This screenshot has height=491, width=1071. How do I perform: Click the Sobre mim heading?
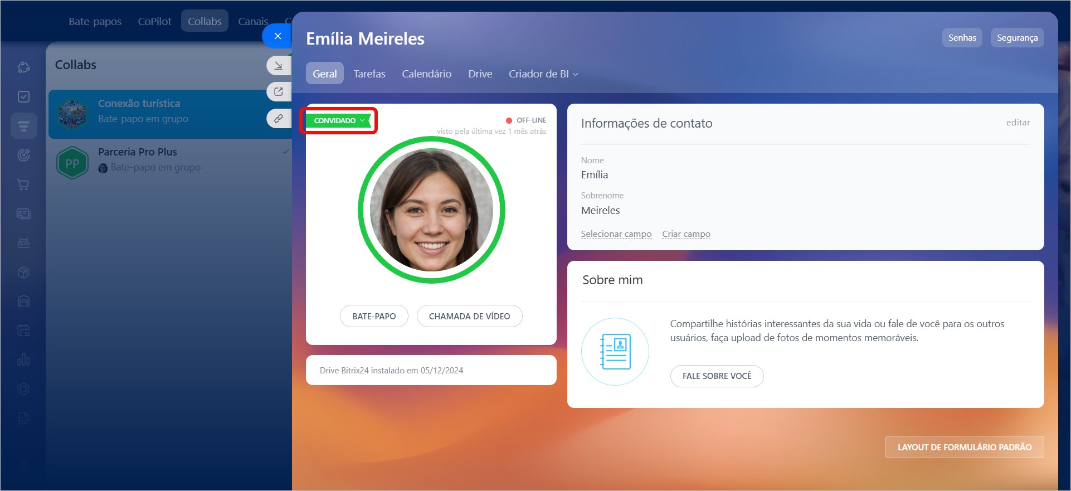[612, 280]
